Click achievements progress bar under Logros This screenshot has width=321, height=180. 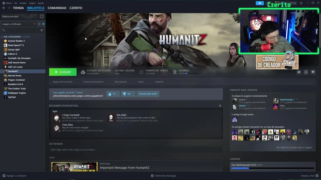click(272, 168)
